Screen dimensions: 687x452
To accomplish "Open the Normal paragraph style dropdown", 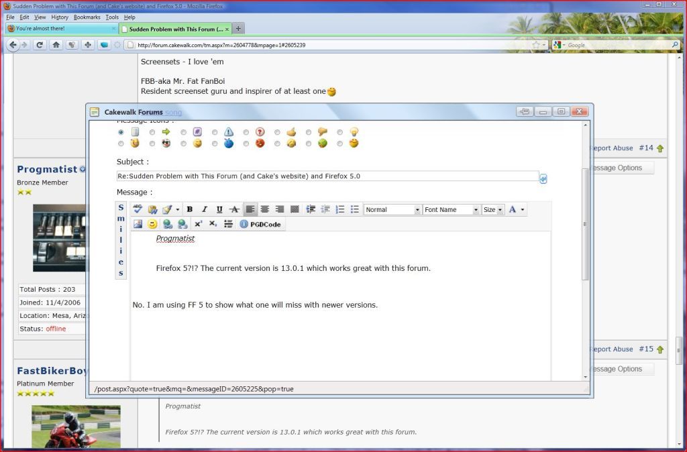I will point(392,210).
